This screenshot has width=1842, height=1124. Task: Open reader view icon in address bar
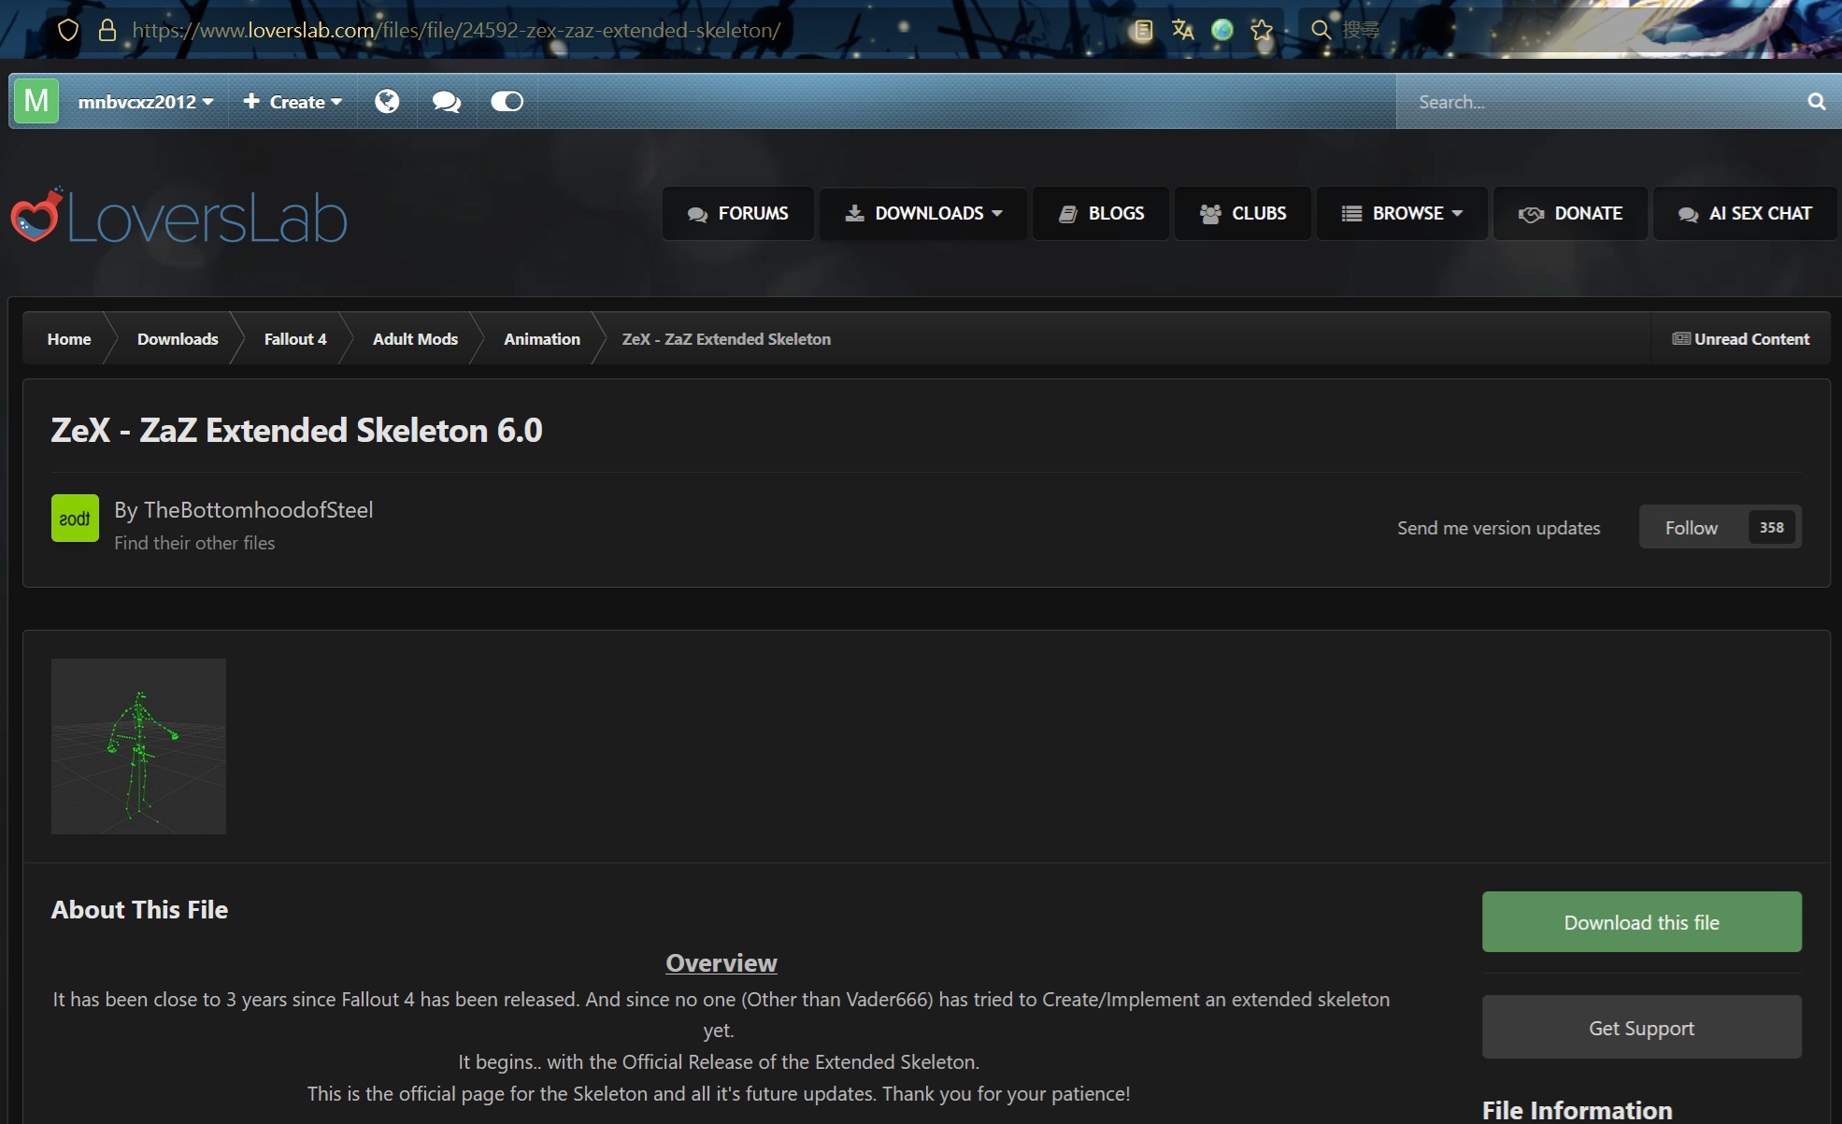click(1142, 30)
